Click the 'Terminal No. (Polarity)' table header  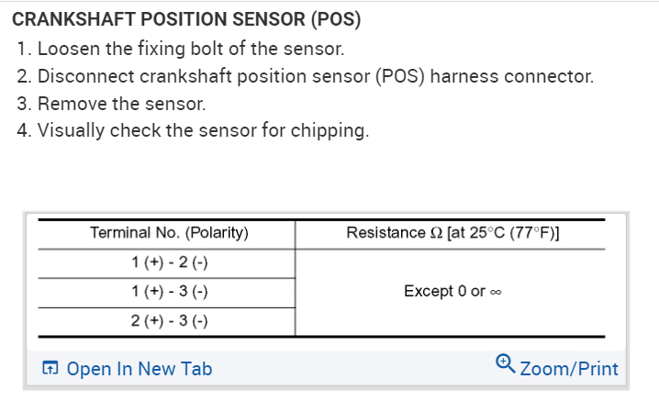coord(170,233)
